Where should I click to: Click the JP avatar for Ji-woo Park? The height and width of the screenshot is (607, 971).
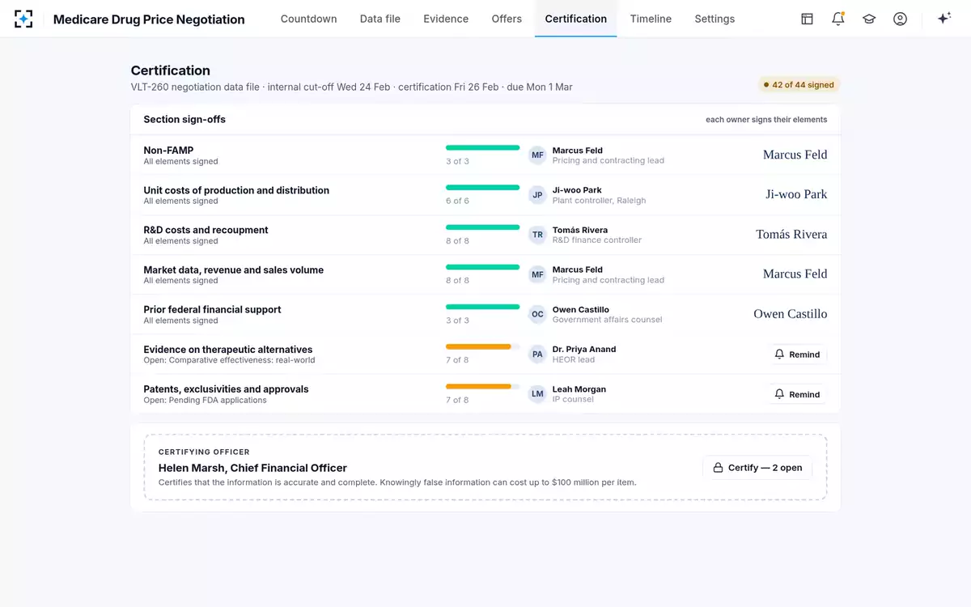(537, 195)
